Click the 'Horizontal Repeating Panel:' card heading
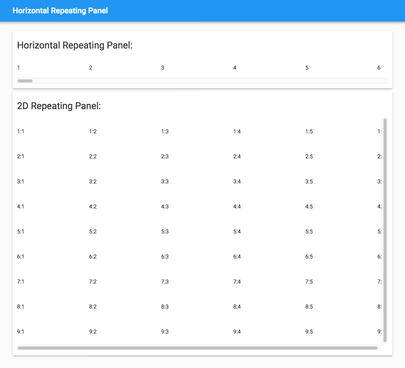Viewport: 405px width, 368px height. 75,45
